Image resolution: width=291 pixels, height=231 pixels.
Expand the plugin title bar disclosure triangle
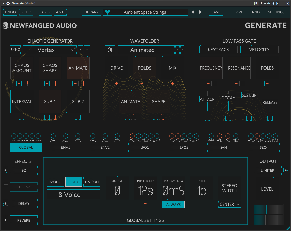[x=3, y=3]
